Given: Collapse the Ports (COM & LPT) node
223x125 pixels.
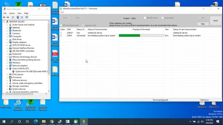Looking at the screenshot, I should [x=7, y=69].
